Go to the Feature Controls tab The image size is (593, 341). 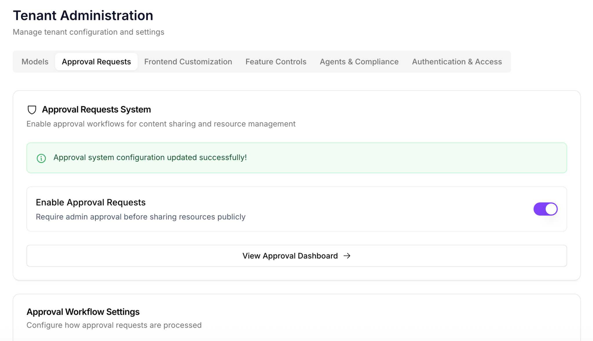(276, 62)
